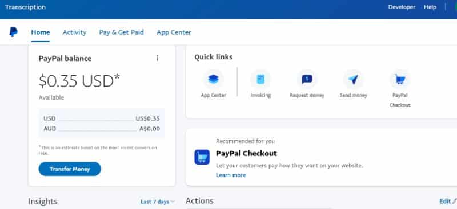Select the Request money icon
The height and width of the screenshot is (209, 457).
tap(307, 79)
